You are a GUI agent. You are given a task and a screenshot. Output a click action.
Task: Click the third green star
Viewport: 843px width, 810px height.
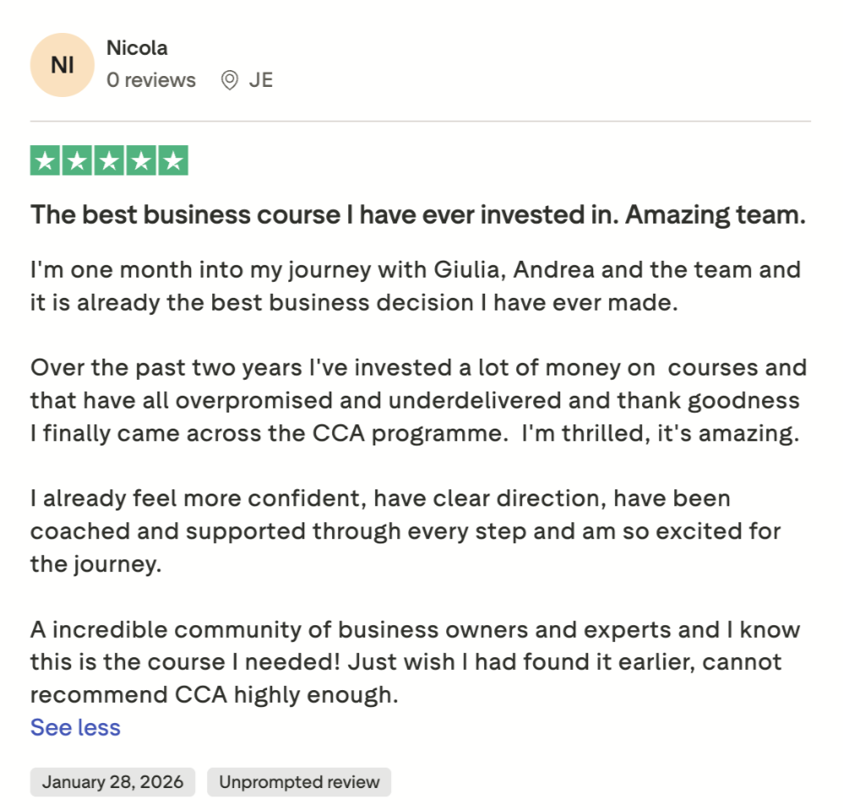pos(109,160)
